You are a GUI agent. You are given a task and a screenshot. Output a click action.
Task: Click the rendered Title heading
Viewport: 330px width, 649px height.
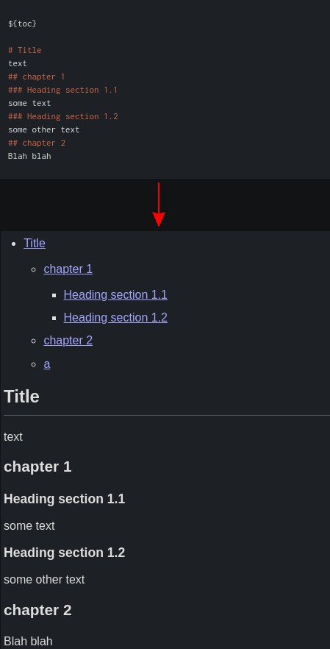point(21,396)
